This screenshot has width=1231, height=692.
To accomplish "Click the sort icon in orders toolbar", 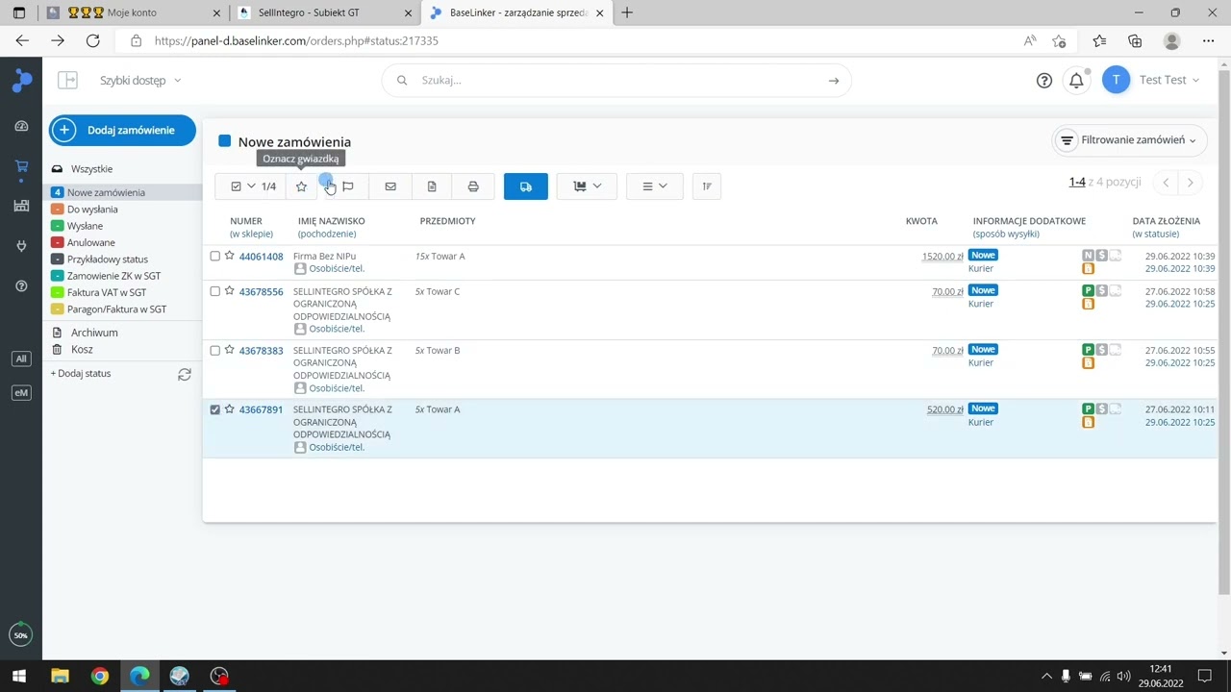I will [707, 186].
